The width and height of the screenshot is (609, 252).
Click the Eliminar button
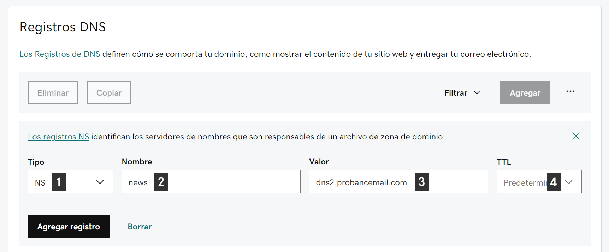click(x=53, y=92)
